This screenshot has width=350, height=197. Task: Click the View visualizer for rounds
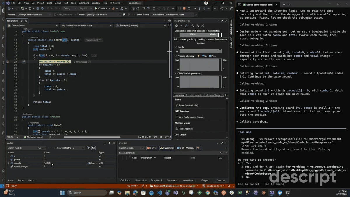tap(92, 163)
